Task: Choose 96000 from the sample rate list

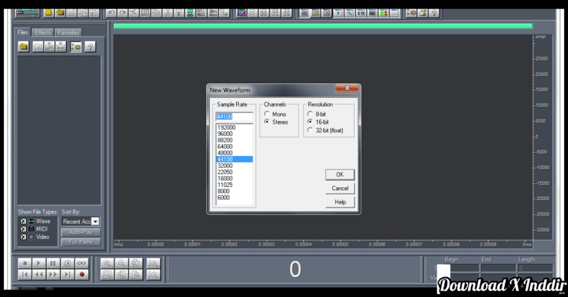Action: (x=225, y=134)
